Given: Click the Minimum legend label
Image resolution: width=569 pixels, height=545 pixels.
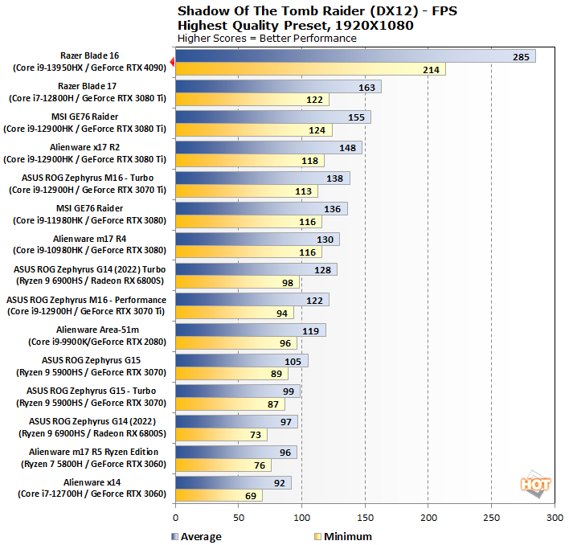Looking at the screenshot, I should click(348, 537).
